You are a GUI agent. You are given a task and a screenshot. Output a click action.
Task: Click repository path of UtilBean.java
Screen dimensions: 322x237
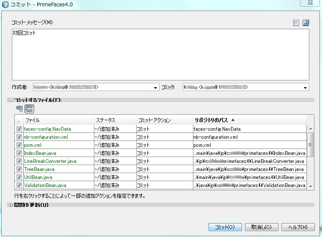[x=250, y=177]
